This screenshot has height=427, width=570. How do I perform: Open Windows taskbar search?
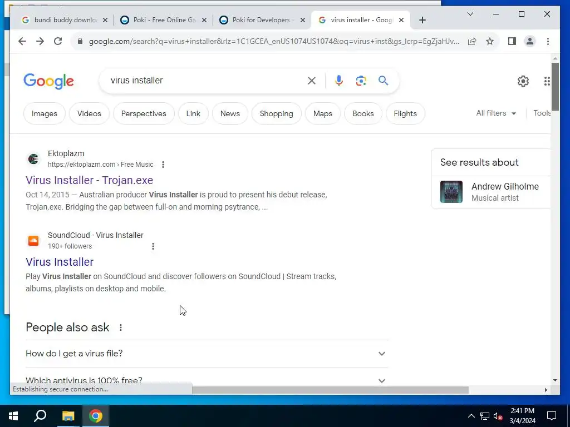40,416
